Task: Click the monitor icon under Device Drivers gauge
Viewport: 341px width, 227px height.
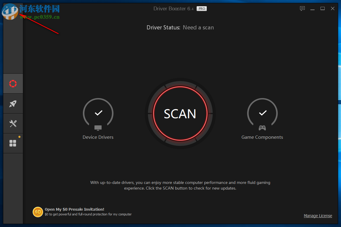Action: click(x=98, y=128)
